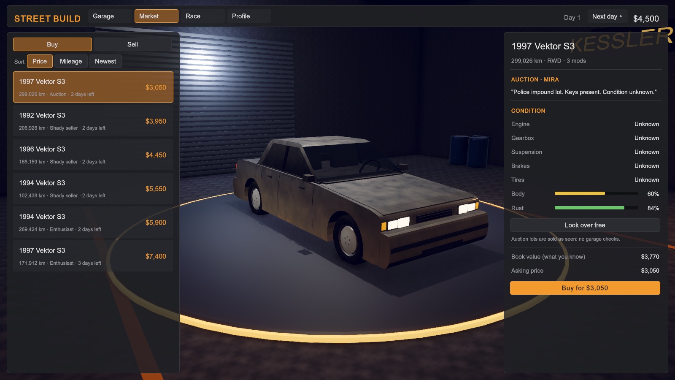Click the Asking price $3,050 amount

pyautogui.click(x=650, y=271)
